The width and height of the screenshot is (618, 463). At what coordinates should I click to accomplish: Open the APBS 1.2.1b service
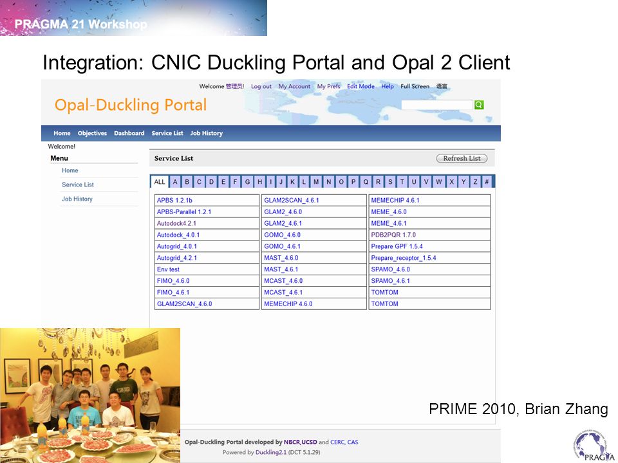point(174,200)
